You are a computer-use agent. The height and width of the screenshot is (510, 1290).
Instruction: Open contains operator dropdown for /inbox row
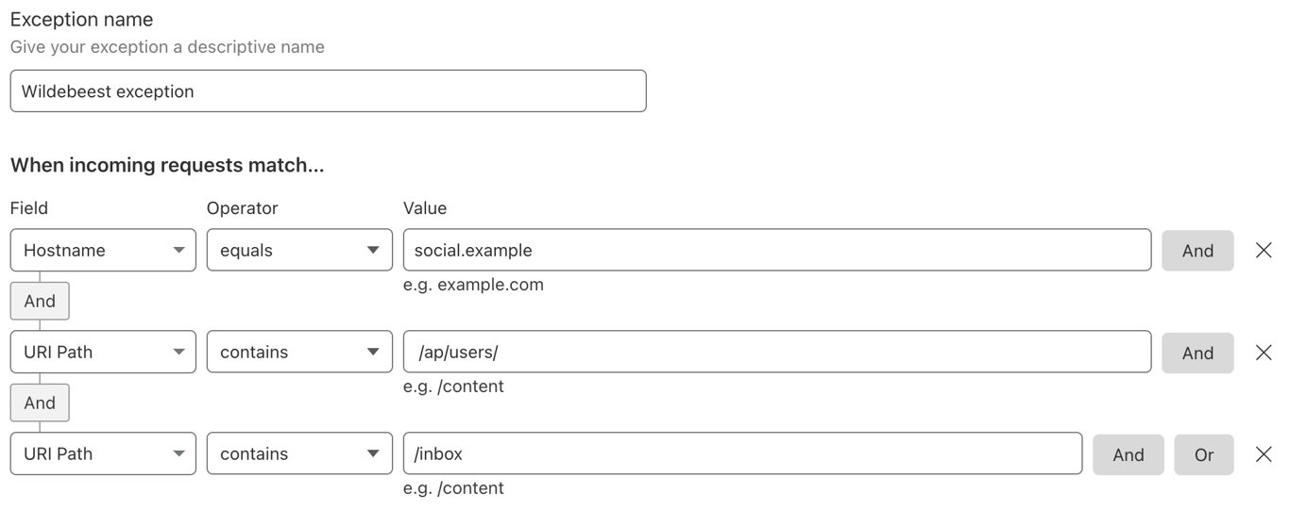pyautogui.click(x=299, y=453)
